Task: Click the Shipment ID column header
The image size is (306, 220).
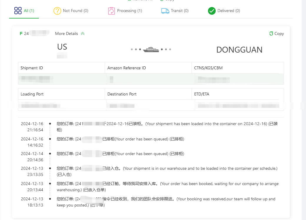Action: (x=32, y=68)
